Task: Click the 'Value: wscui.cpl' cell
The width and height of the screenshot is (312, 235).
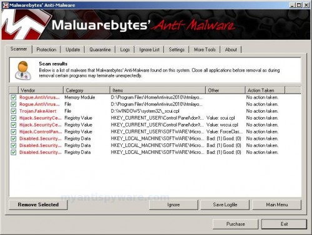Action: pos(222,125)
